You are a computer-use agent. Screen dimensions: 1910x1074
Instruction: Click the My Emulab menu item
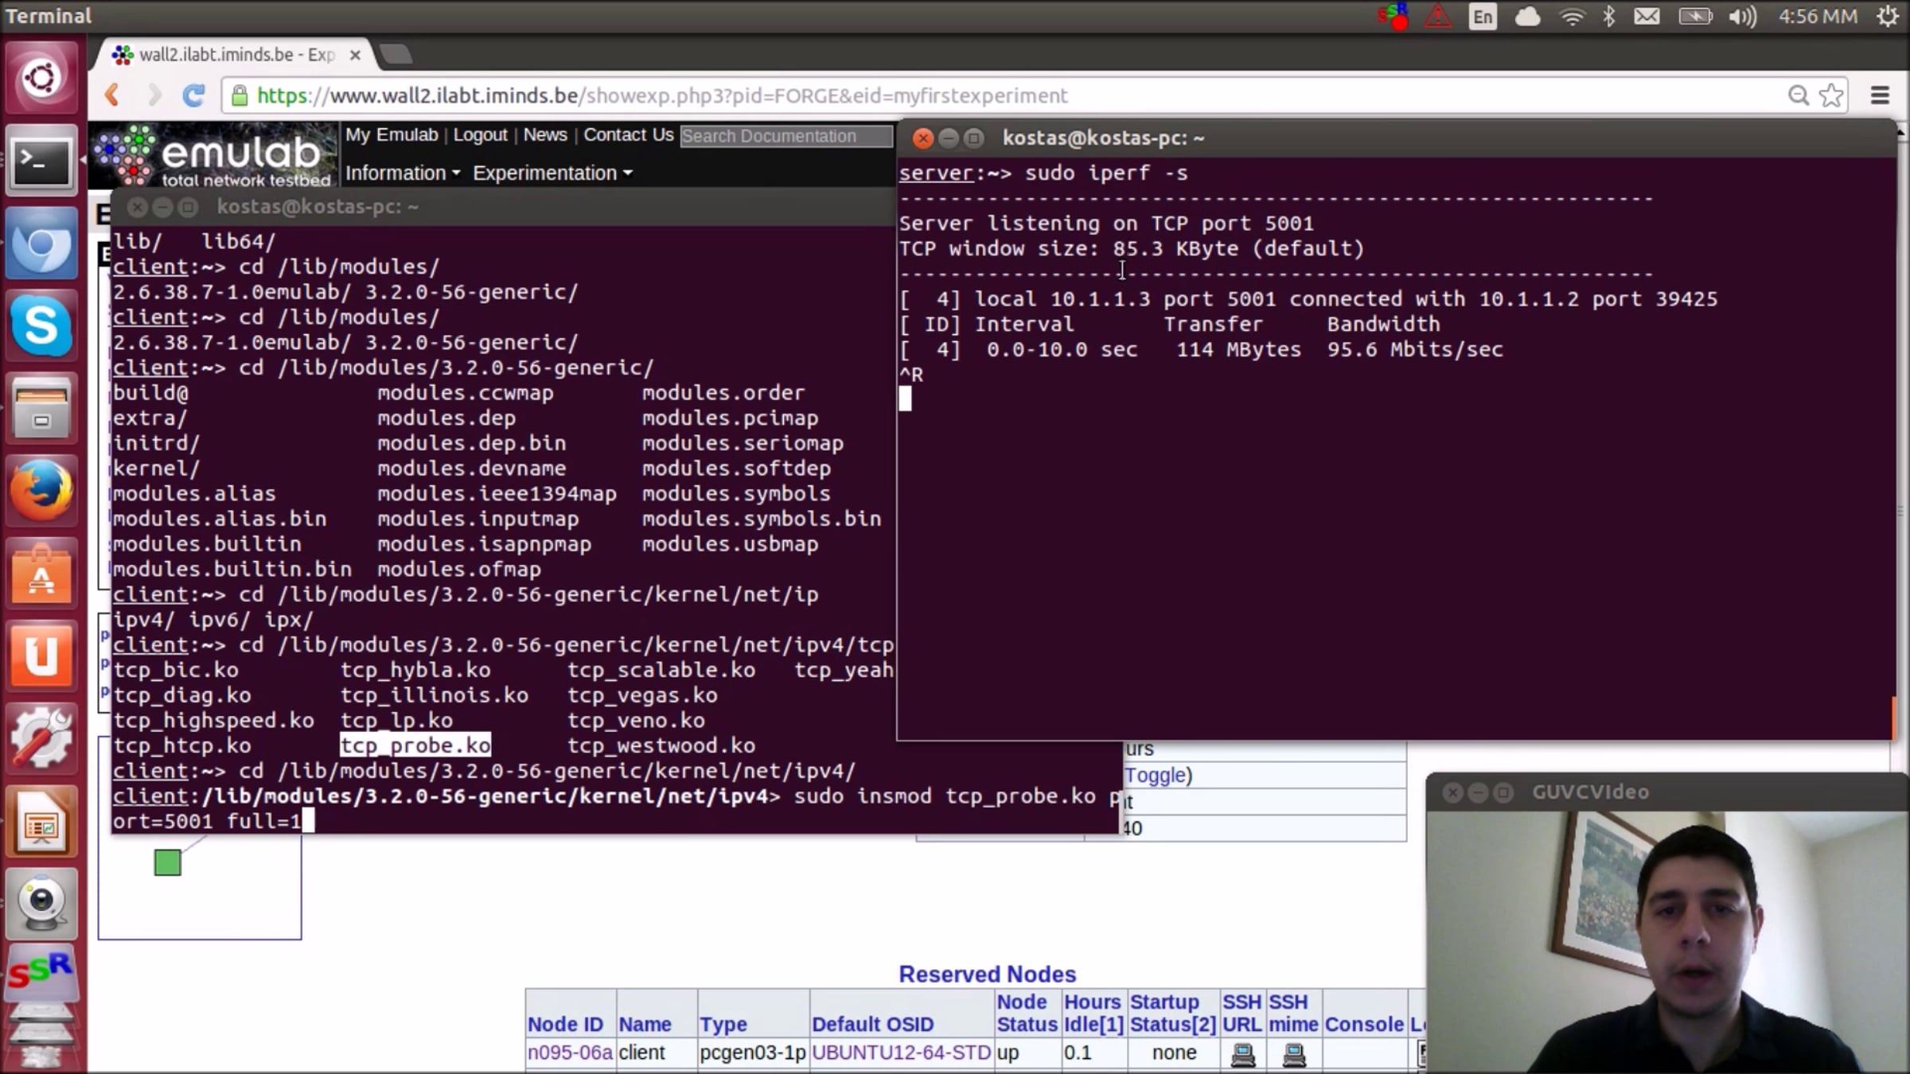pyautogui.click(x=392, y=134)
